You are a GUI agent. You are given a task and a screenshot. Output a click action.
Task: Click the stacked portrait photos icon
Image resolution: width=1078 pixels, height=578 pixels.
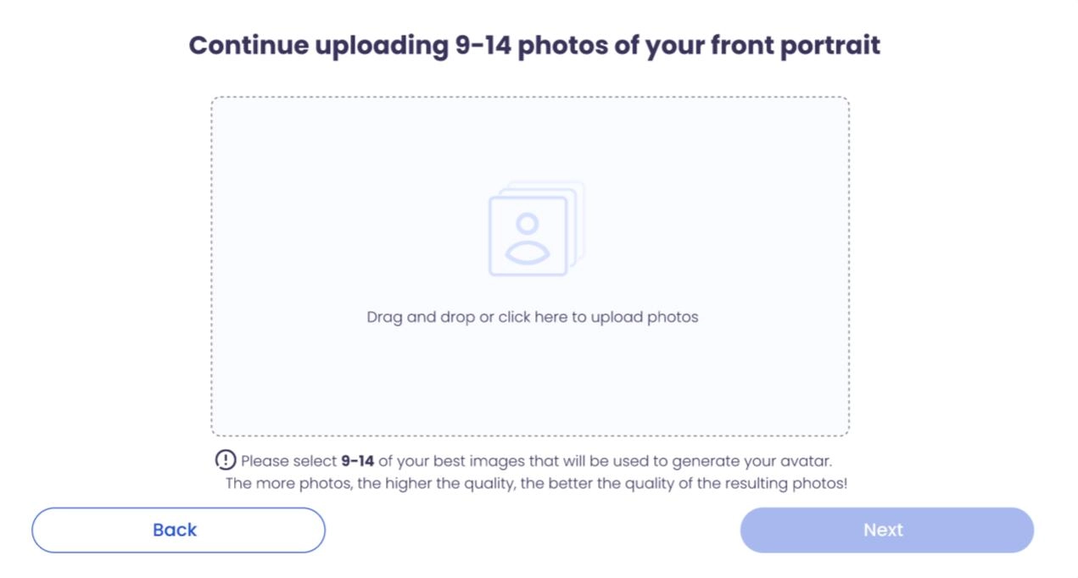pos(536,229)
